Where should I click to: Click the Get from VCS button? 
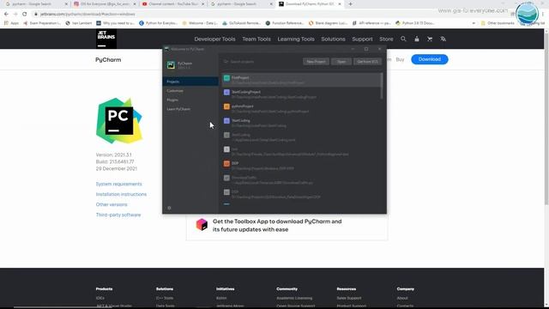click(367, 62)
